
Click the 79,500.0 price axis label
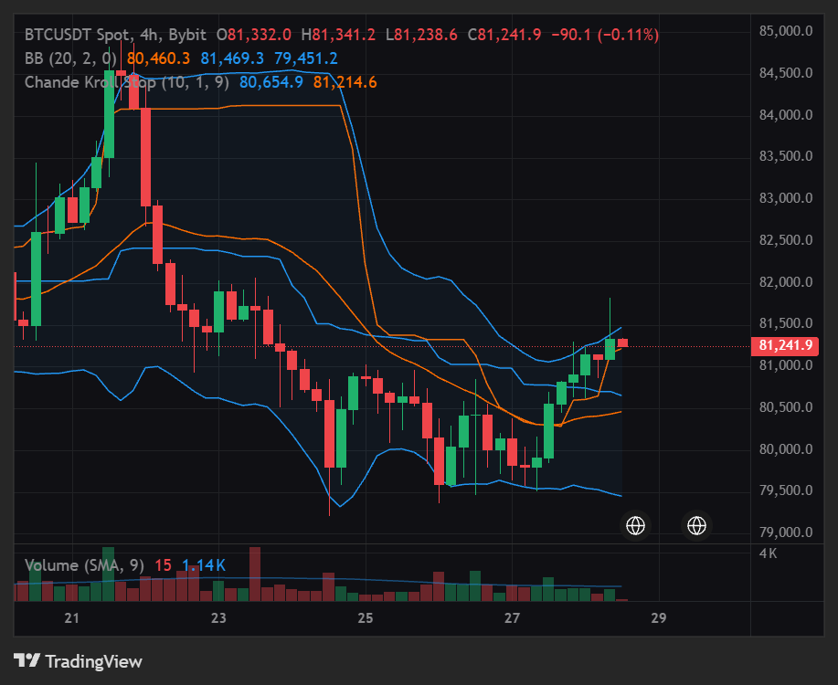(786, 490)
